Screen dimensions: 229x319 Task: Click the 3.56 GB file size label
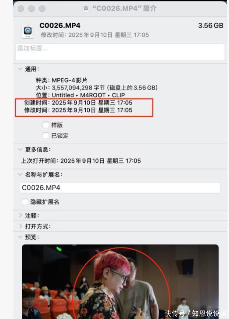[211, 26]
